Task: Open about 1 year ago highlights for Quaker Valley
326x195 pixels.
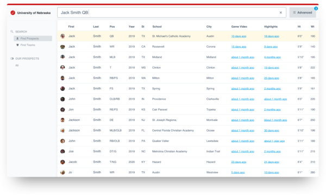Action: (274, 141)
